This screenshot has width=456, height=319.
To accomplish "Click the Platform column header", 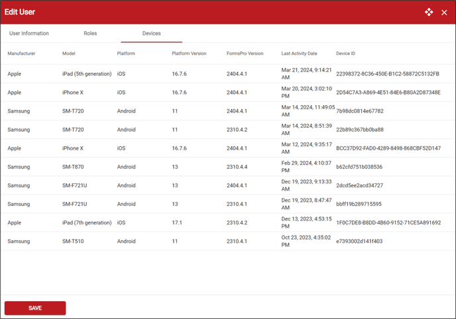I will pos(126,54).
